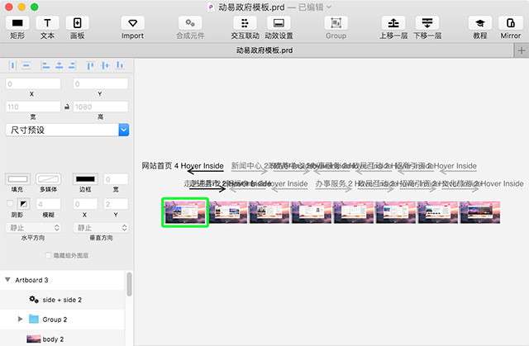Screen dimensions: 529x346
Task: Add a new tab with plus button
Action: coord(519,51)
